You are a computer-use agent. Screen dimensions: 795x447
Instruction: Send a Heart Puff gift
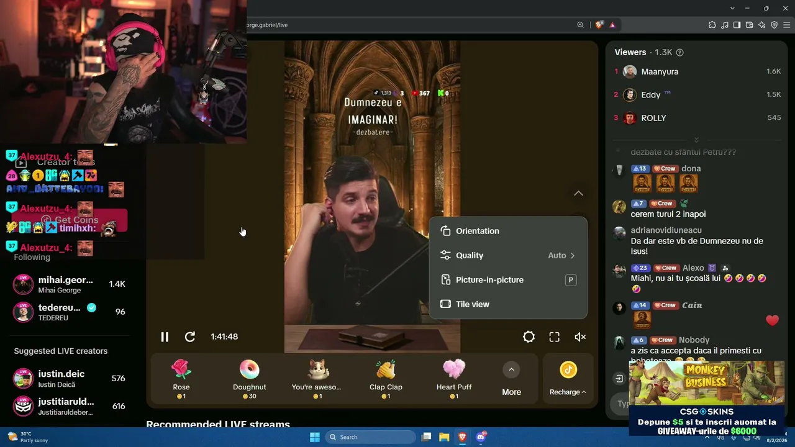point(454,379)
